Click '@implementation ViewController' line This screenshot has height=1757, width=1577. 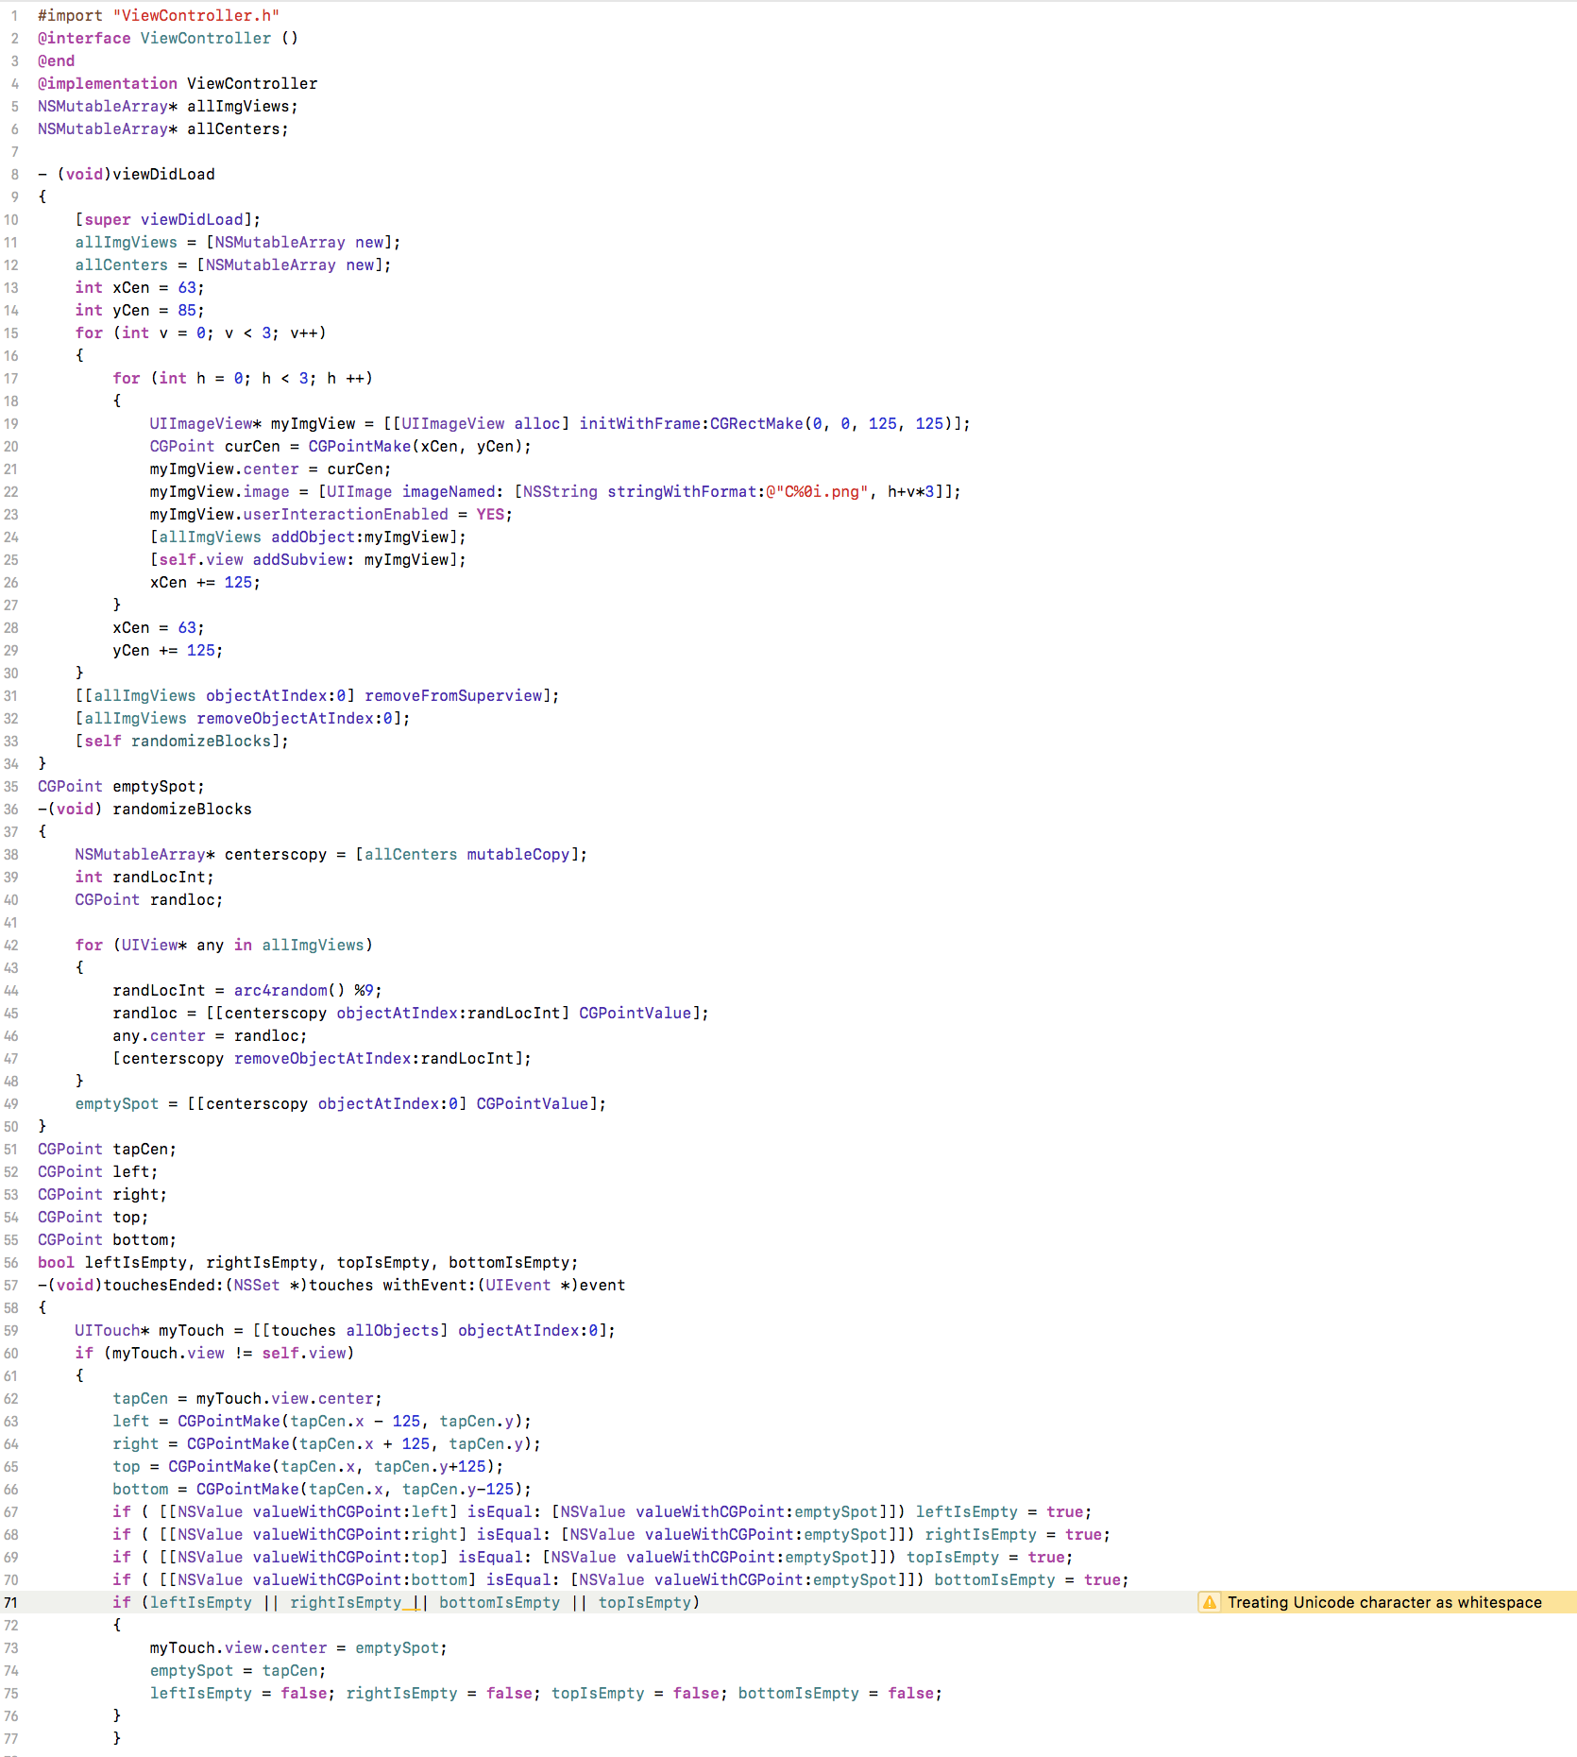178,83
